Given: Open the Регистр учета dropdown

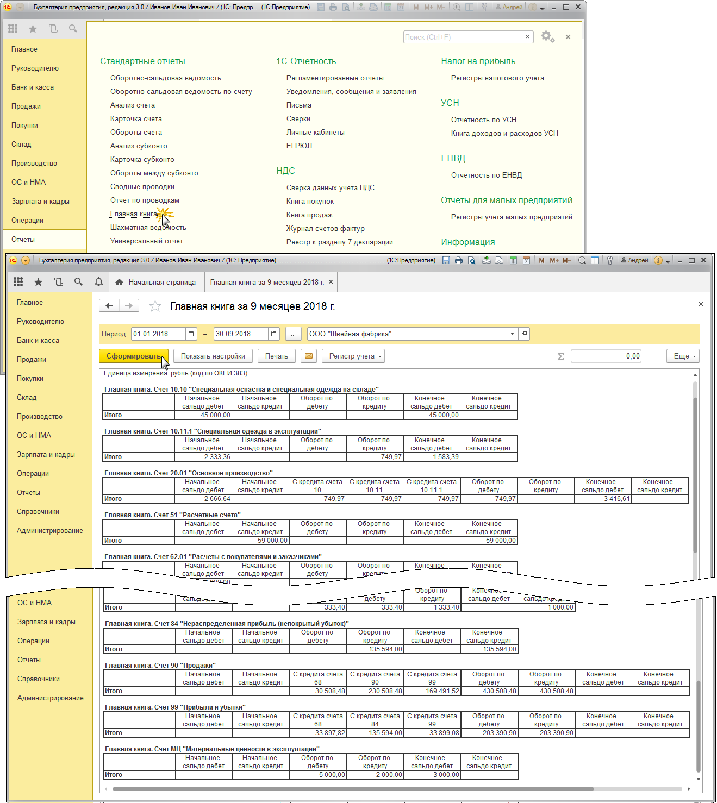Looking at the screenshot, I should pos(353,356).
